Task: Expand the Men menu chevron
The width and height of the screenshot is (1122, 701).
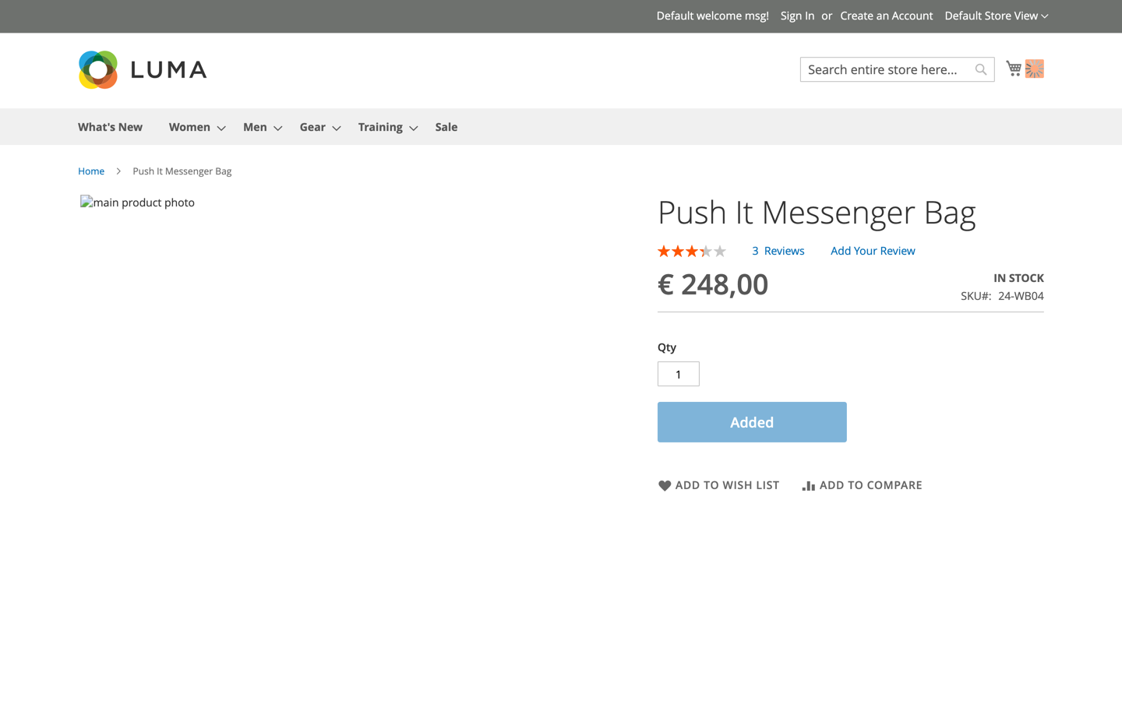Action: coord(277,128)
